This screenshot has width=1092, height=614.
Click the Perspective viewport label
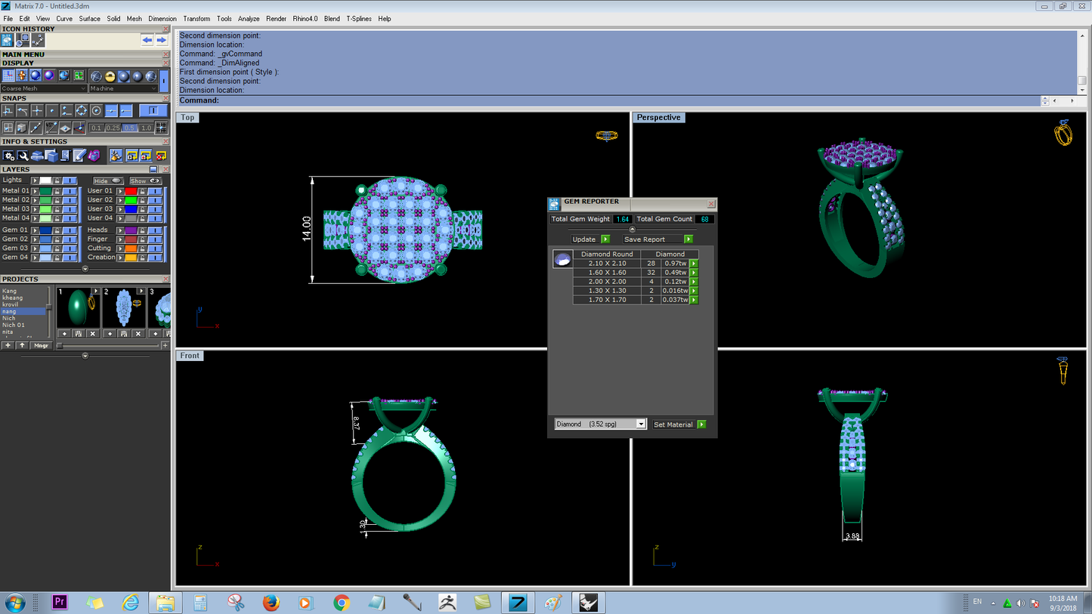click(658, 117)
